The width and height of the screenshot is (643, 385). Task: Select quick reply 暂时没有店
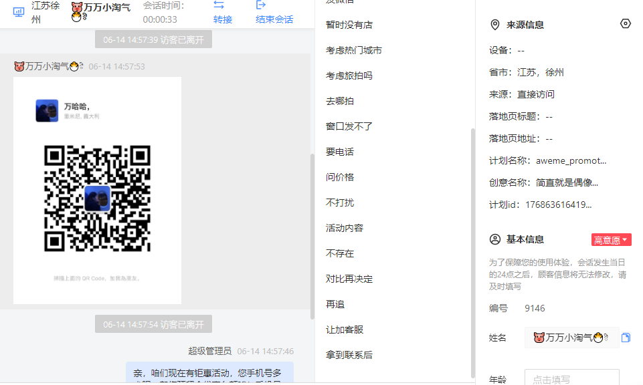pyautogui.click(x=349, y=25)
